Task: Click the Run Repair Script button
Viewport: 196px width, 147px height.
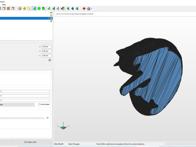Action: point(30,142)
